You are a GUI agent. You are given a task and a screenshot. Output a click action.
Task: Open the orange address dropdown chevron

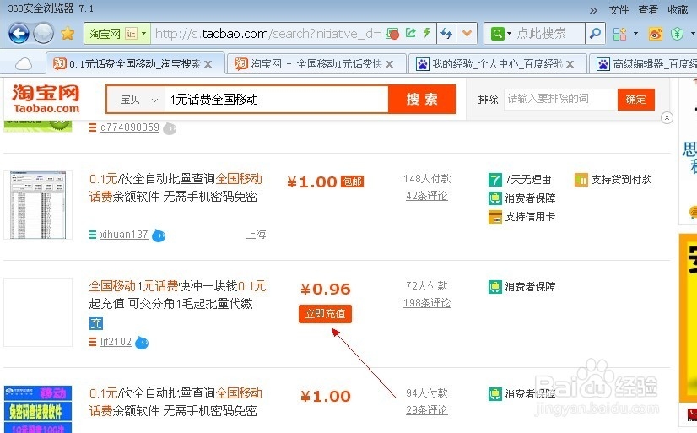coord(467,34)
